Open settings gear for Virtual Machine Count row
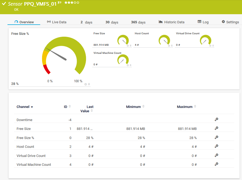242x180 pixels. tap(217, 164)
